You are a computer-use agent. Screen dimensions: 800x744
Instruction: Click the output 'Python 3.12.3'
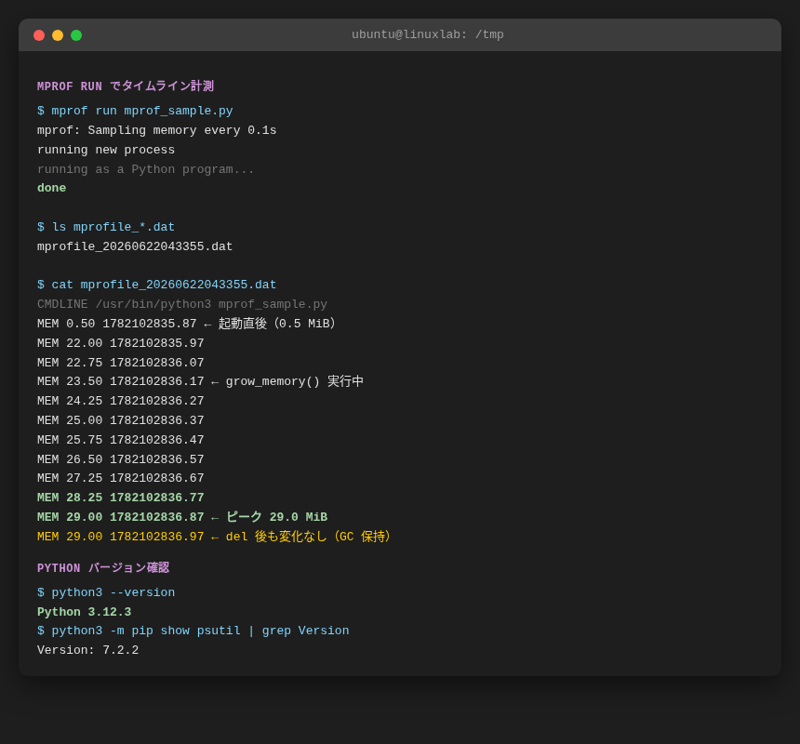click(84, 612)
